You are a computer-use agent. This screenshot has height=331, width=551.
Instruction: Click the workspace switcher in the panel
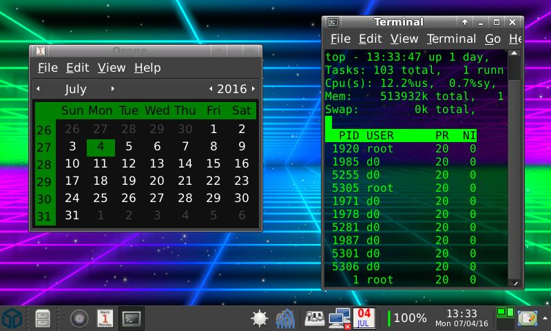point(506,317)
